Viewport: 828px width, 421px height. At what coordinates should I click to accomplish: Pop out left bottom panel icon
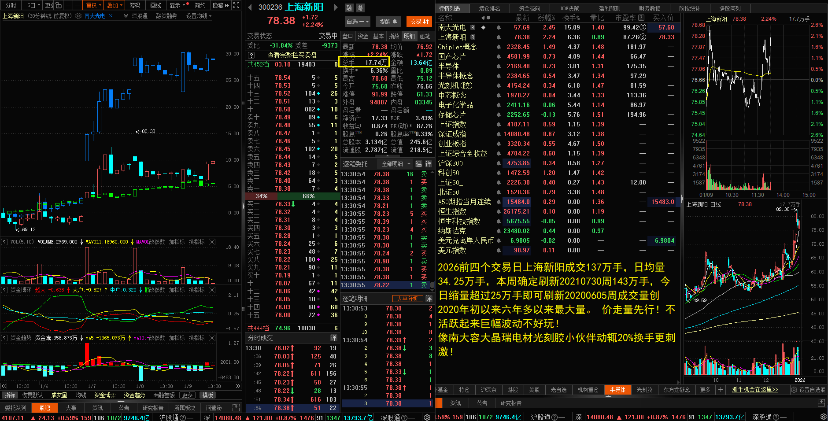coord(236,408)
